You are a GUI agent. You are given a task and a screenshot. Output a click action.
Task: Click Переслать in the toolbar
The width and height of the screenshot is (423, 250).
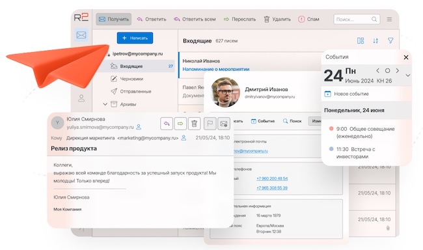pos(239,19)
